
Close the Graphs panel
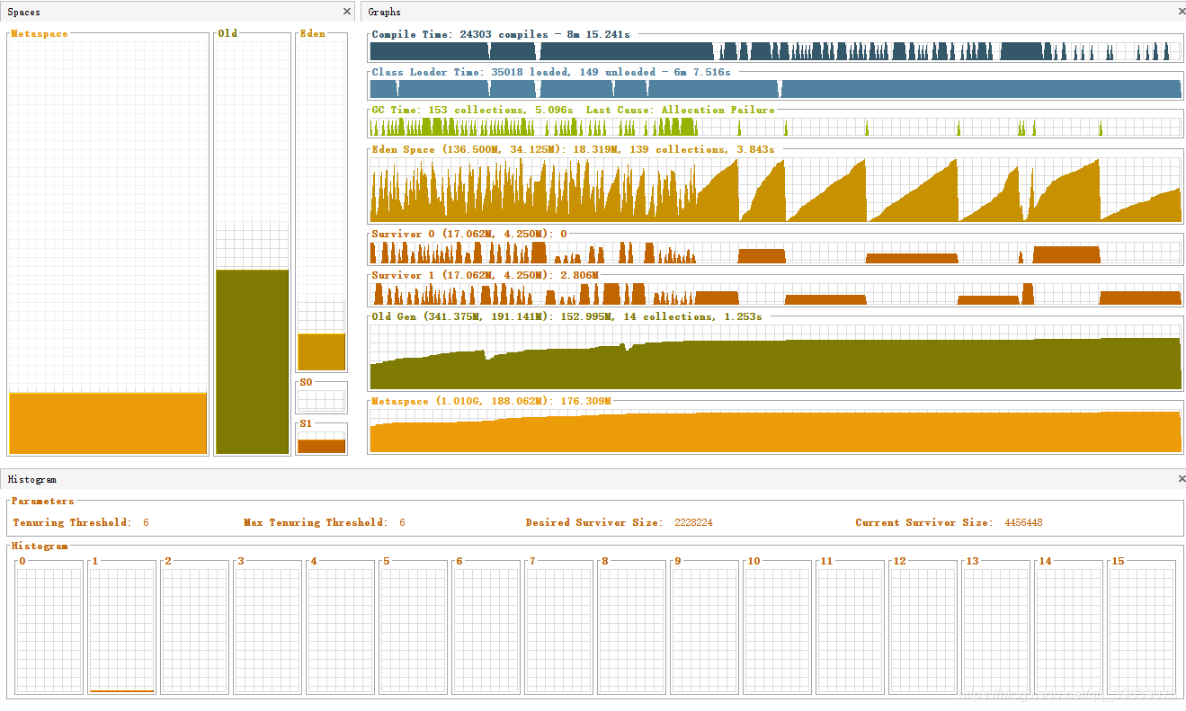tap(1181, 12)
